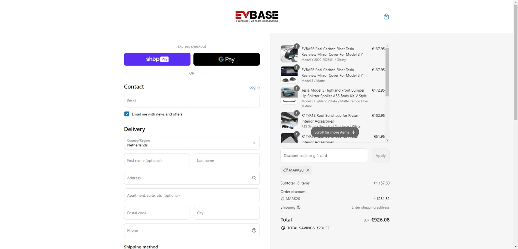
Task: Focus the Apartment, suite field
Action: tap(192, 195)
